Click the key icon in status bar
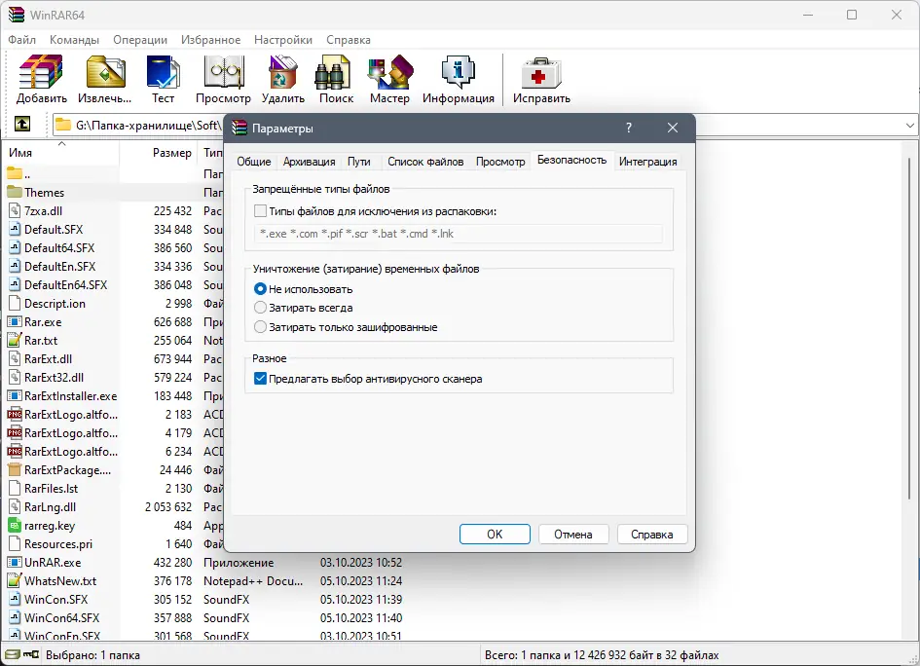Screen dimensions: 920x666 point(31,654)
